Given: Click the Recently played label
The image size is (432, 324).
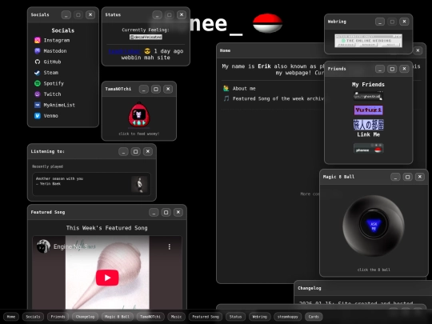Looking at the screenshot, I should click(x=47, y=166).
